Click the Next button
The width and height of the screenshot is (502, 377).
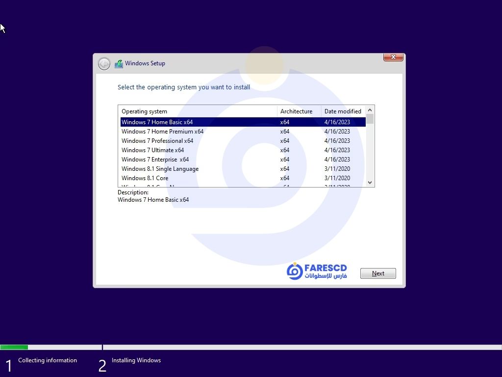pos(378,273)
